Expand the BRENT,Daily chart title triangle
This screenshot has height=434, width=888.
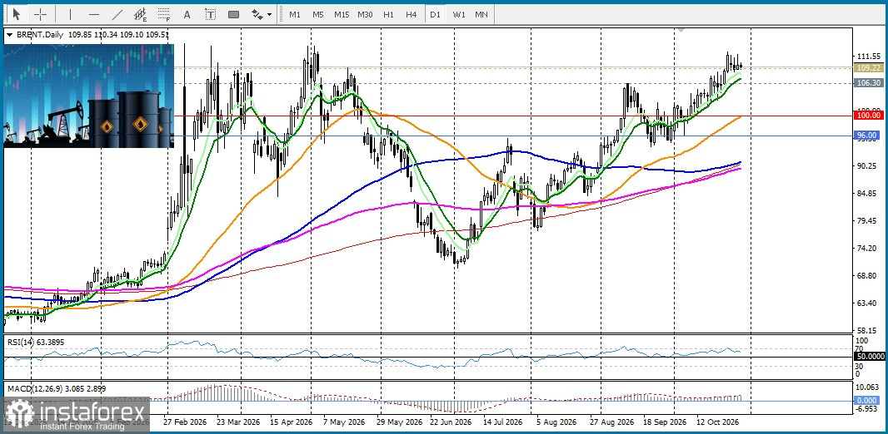(9, 34)
